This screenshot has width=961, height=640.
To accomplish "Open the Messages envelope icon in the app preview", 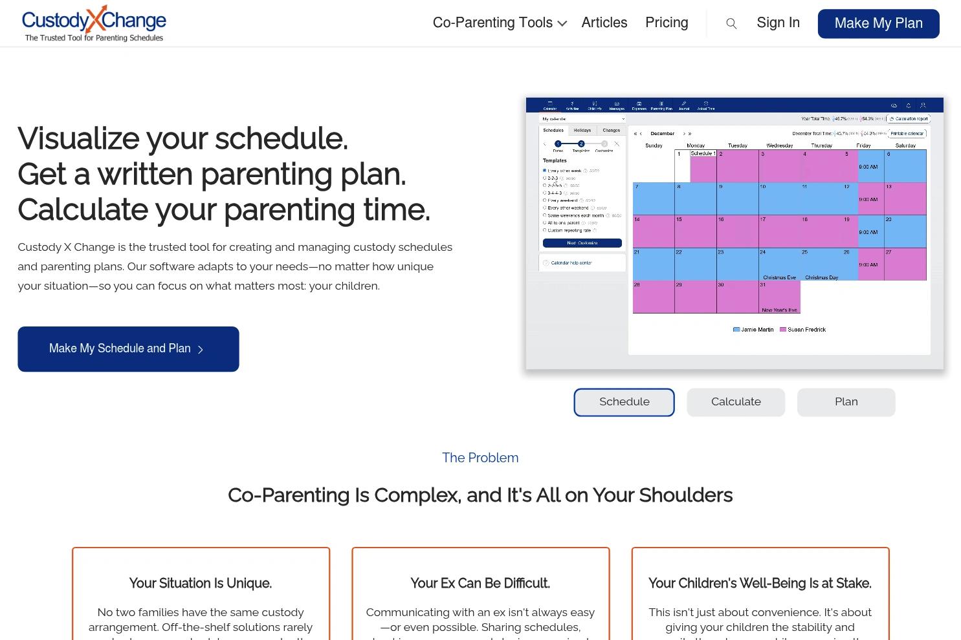I will 617,103.
